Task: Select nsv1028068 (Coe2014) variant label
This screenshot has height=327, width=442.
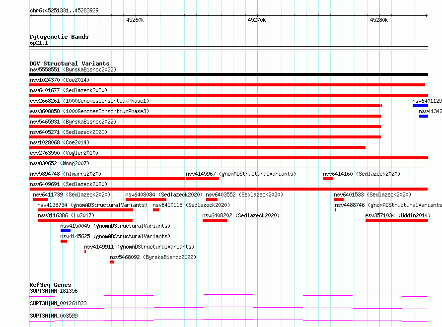Action: [x=60, y=142]
